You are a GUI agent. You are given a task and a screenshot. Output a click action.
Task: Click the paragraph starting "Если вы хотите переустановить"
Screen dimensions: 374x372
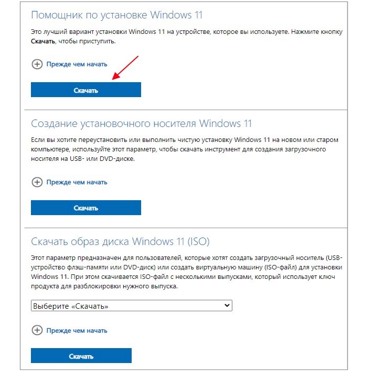185,149
